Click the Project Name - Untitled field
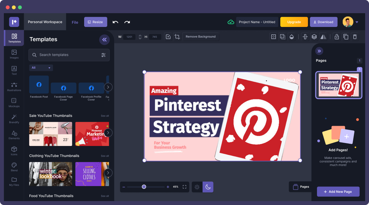 point(257,22)
